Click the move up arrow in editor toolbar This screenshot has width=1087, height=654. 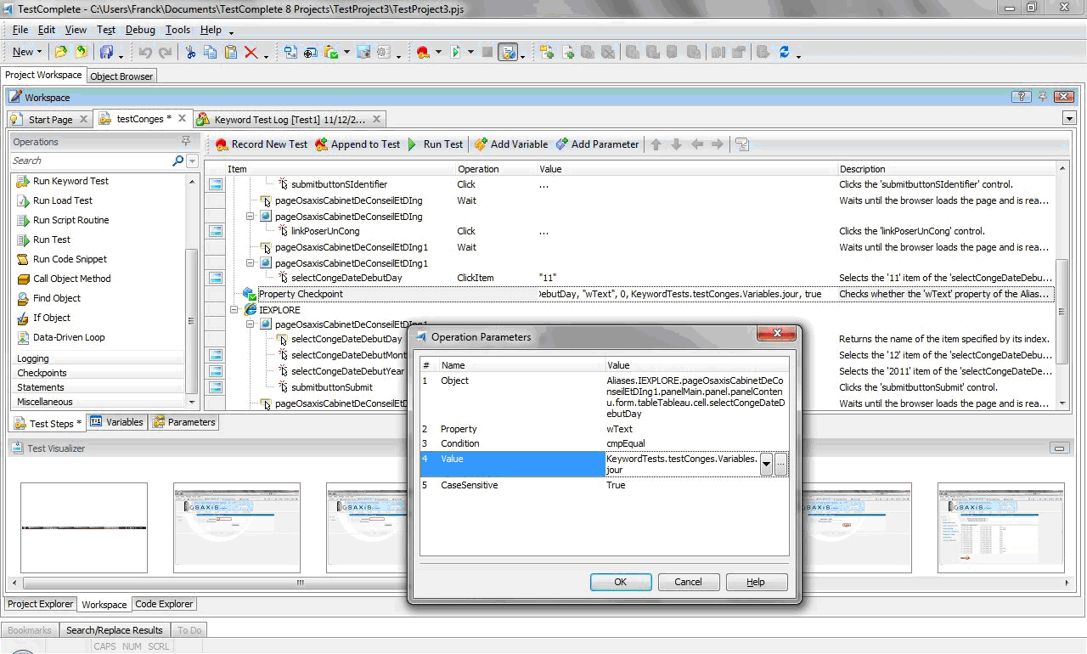656,144
